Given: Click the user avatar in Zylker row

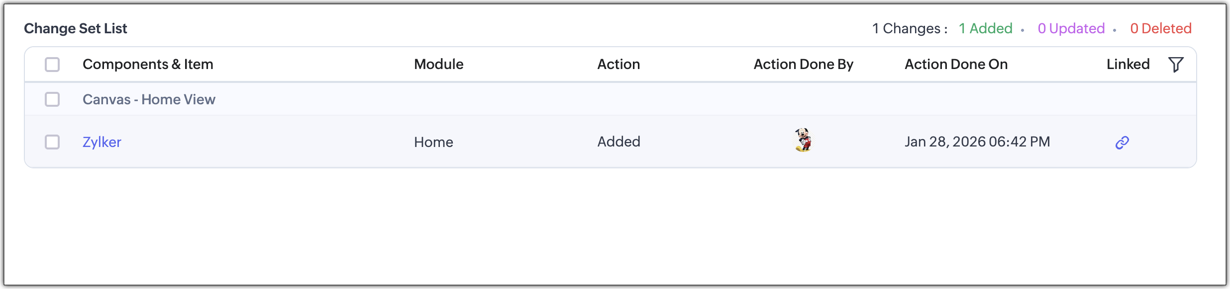Looking at the screenshot, I should 803,140.
